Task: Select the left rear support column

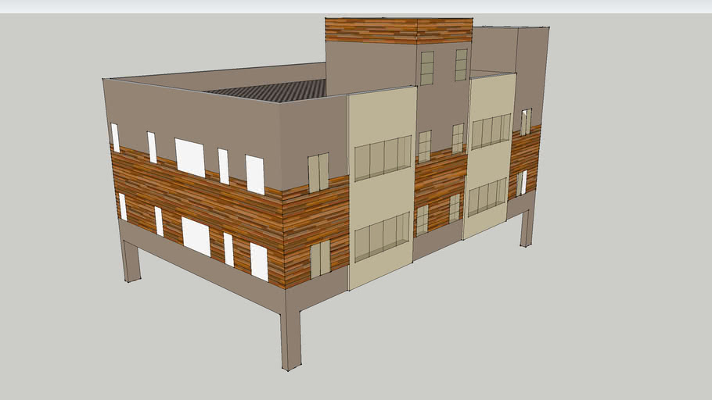Action: pos(131,260)
